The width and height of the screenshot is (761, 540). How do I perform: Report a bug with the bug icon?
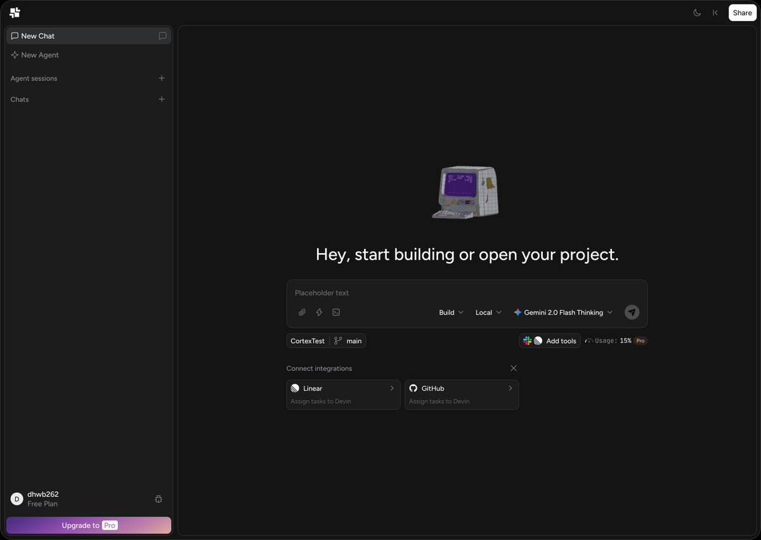coord(159,499)
